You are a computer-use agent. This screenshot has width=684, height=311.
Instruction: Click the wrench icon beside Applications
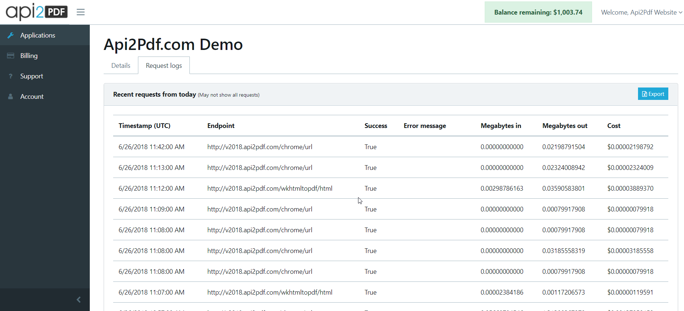tap(11, 35)
